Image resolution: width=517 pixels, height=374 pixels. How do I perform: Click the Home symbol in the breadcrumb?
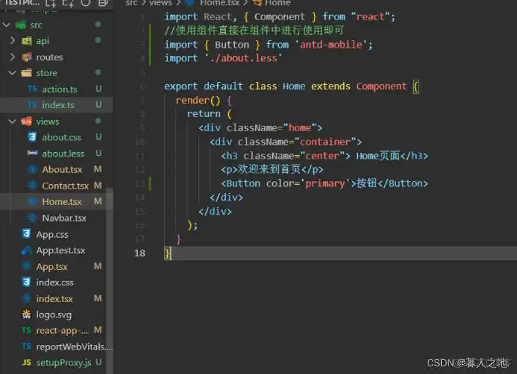(278, 4)
